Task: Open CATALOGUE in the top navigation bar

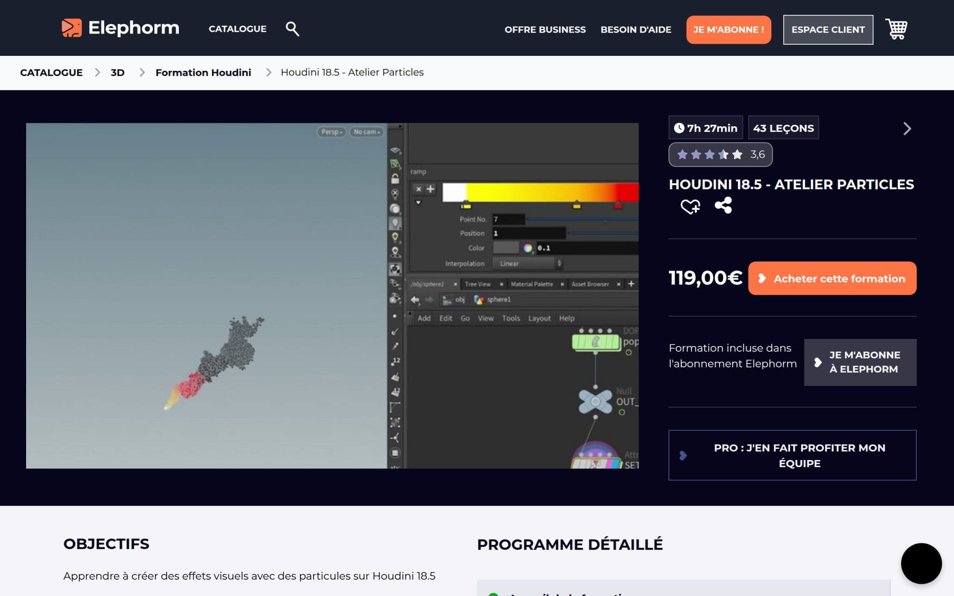Action: (238, 29)
